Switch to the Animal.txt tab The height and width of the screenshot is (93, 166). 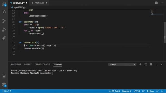coord(39,3)
